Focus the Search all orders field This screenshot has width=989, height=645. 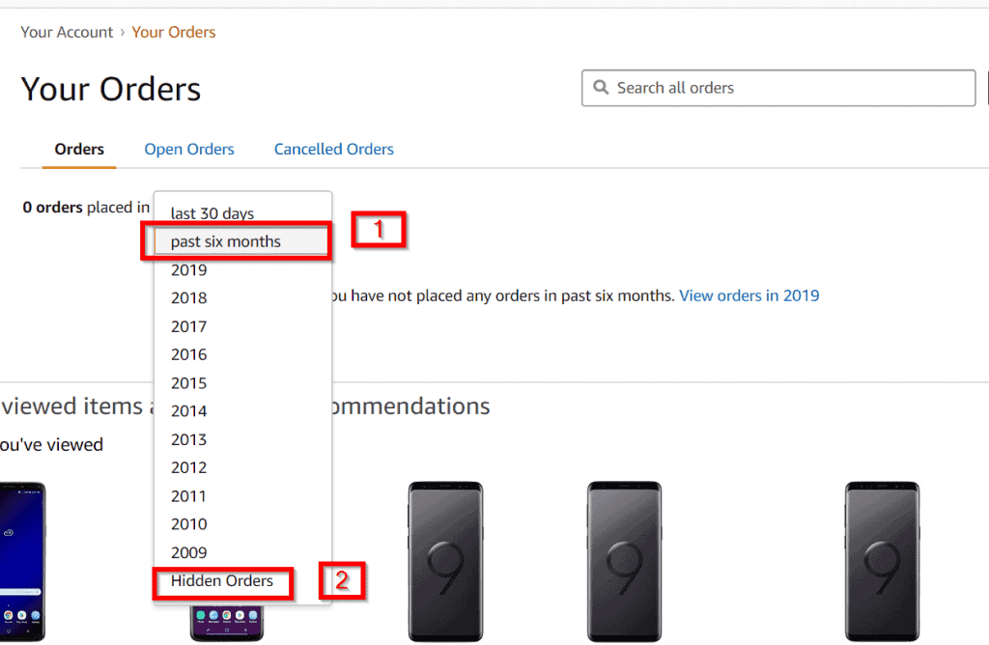[x=778, y=88]
